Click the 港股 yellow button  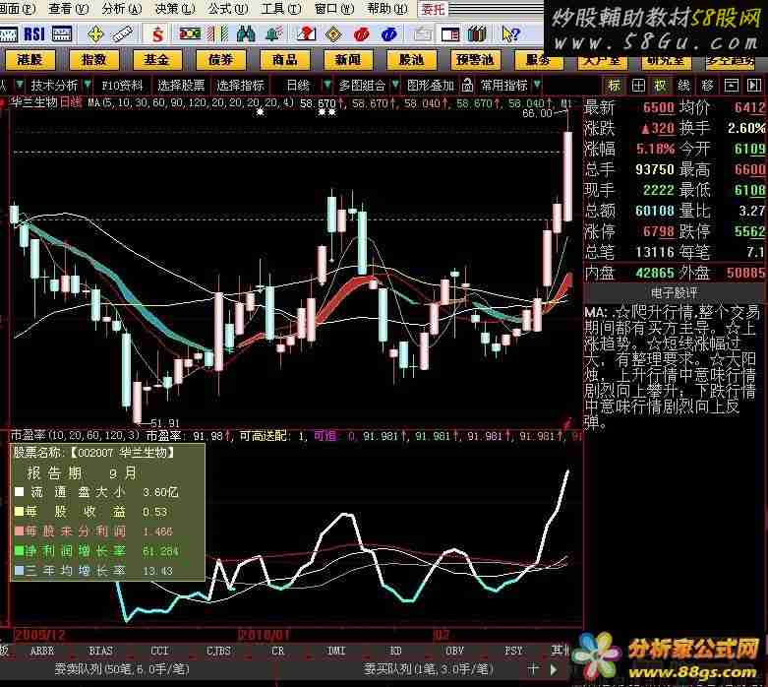coord(30,60)
